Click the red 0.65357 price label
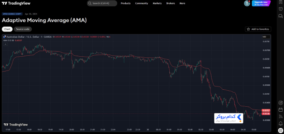 (266, 110)
